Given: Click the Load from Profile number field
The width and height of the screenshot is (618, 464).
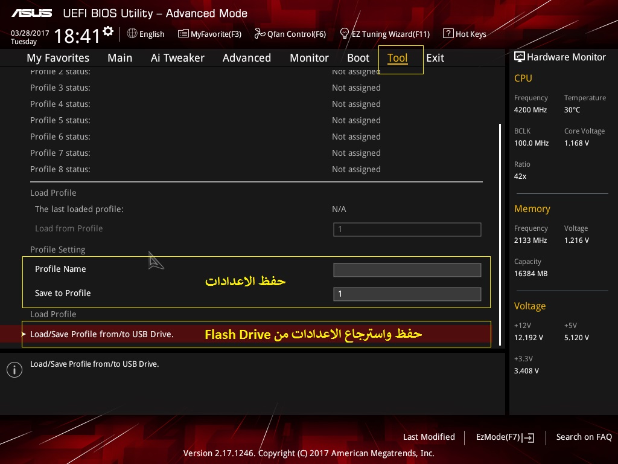Looking at the screenshot, I should [x=407, y=229].
